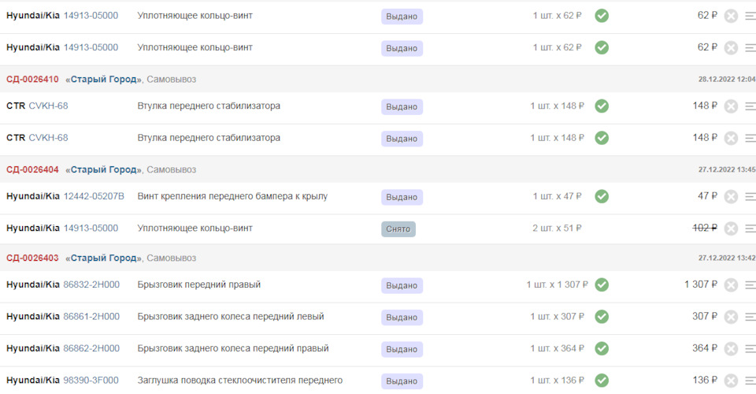
Task: Click cancel icon on the Снято row
Action: pos(731,229)
